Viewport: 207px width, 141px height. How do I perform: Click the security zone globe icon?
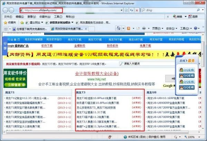click(x=125, y=137)
